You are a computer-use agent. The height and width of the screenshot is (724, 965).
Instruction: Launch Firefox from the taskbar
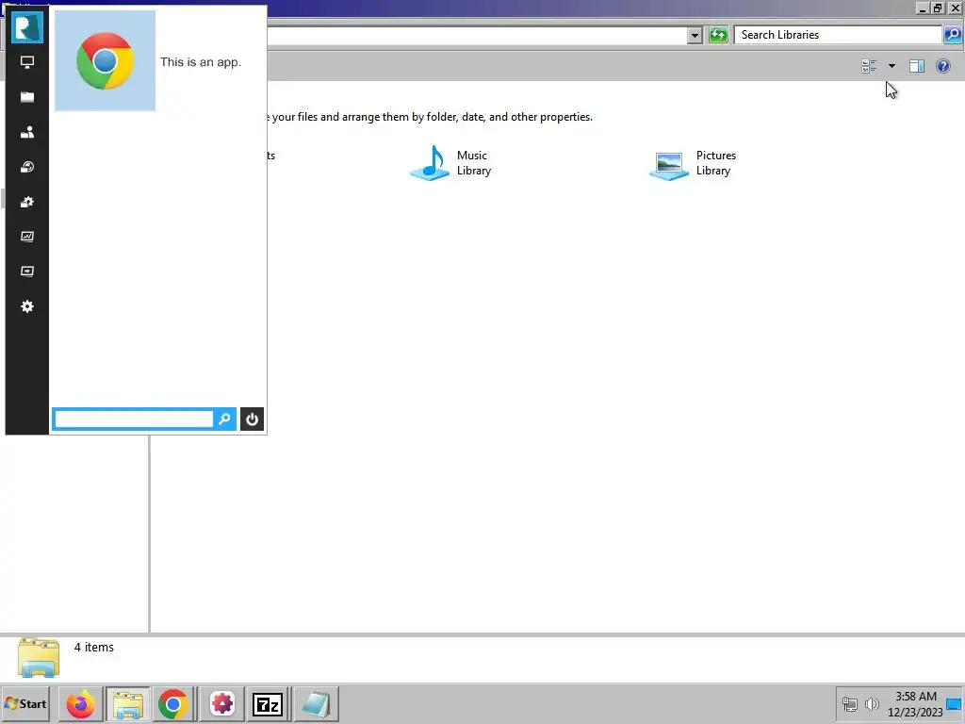(x=81, y=704)
